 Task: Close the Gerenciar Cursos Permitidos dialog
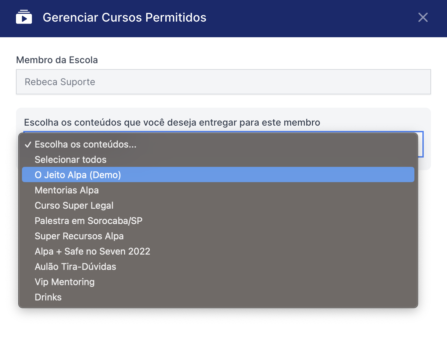coord(423,17)
